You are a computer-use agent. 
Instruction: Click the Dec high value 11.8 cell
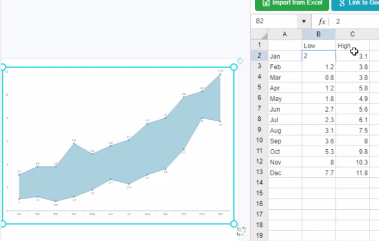click(x=352, y=172)
